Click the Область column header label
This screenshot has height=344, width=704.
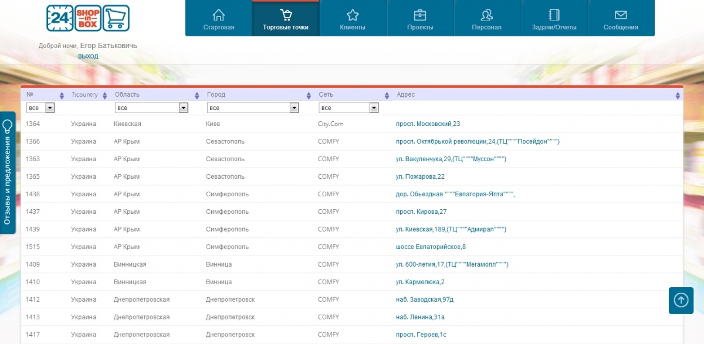pos(127,95)
